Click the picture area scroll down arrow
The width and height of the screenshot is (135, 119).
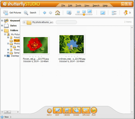pyautogui.click(x=132, y=112)
